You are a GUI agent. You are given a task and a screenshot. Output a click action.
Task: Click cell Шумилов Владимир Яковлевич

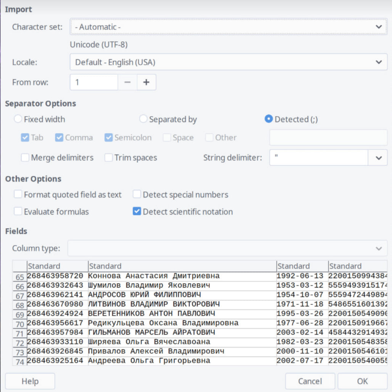pyautogui.click(x=182, y=286)
